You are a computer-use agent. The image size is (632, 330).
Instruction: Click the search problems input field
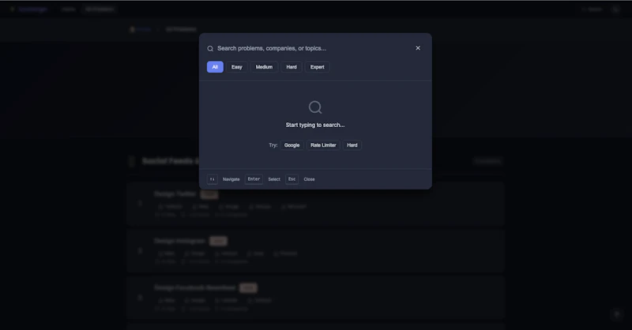[312, 48]
